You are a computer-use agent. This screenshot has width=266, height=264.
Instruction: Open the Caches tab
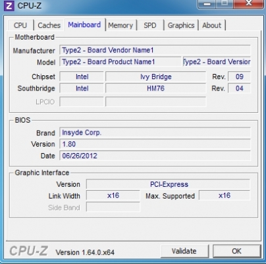(x=49, y=25)
